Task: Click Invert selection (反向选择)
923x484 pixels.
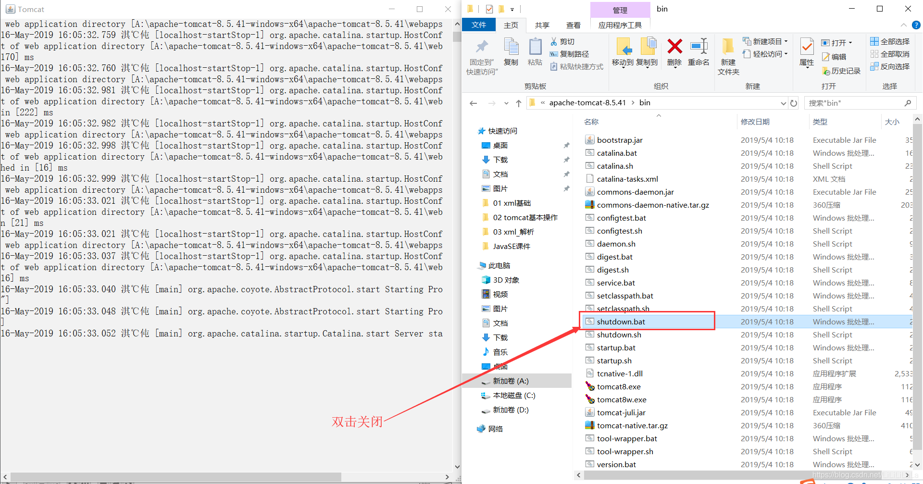Action: [890, 67]
